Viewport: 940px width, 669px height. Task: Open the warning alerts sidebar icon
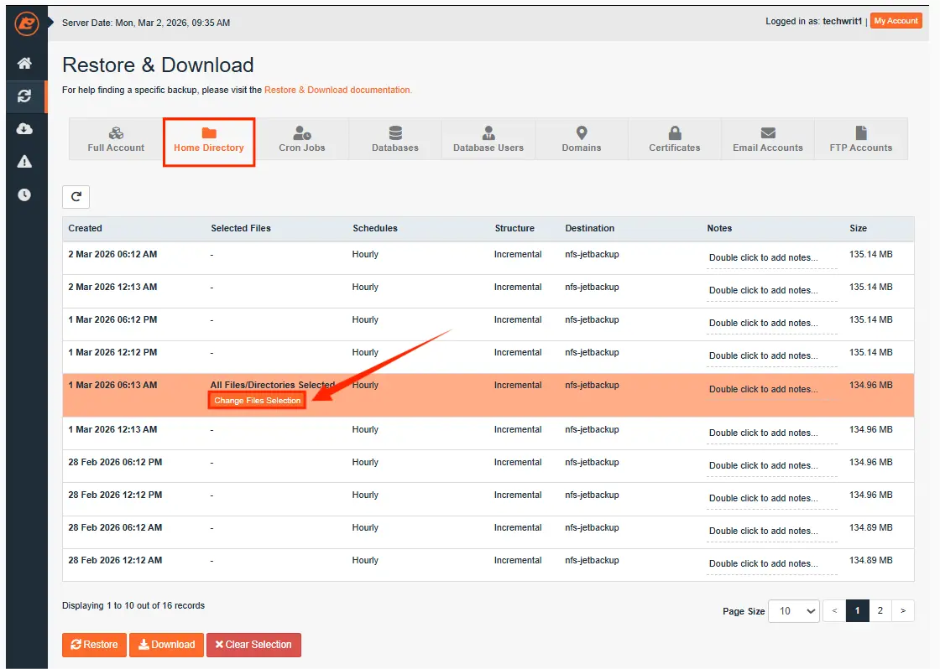24,162
